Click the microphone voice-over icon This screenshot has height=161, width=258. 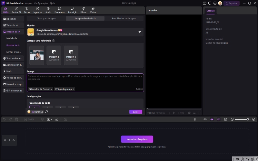pyautogui.click(x=195, y=119)
